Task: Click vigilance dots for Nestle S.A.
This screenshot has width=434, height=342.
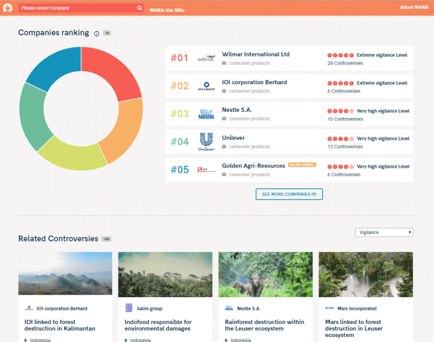Action: pyautogui.click(x=340, y=111)
